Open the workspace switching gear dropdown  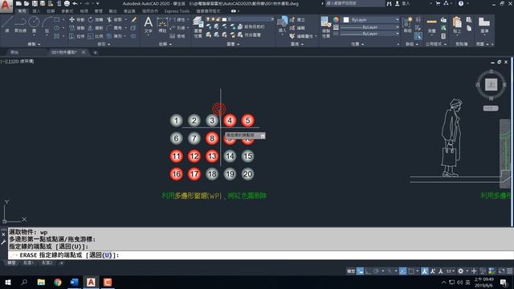[x=462, y=271]
